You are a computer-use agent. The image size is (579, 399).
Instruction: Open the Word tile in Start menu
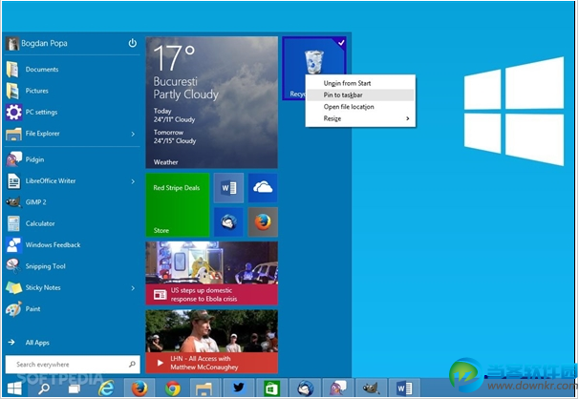click(x=228, y=188)
